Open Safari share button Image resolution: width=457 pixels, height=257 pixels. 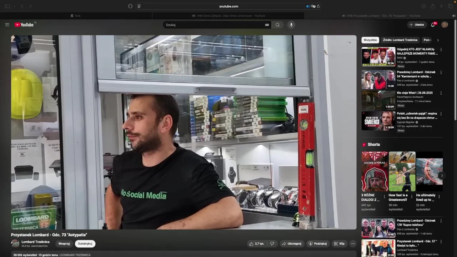(x=432, y=6)
